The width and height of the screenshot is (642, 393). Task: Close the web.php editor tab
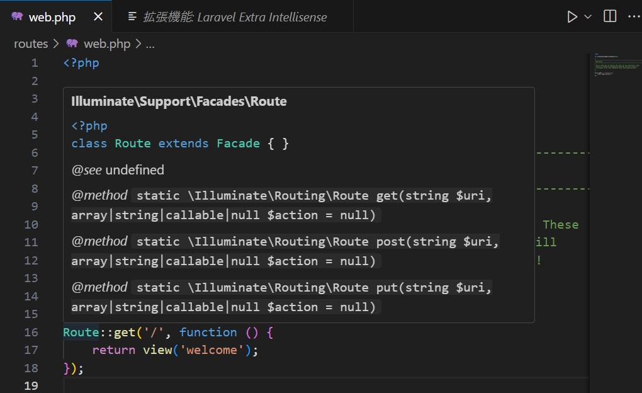(98, 17)
